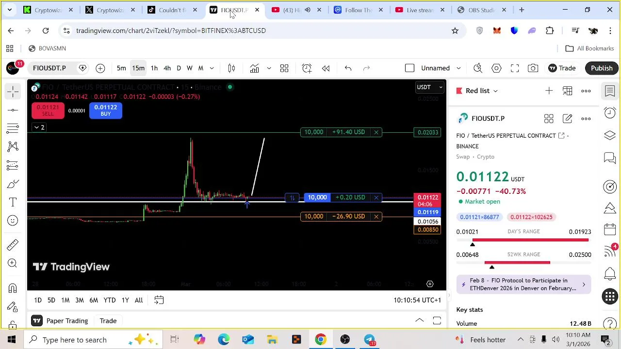Screen dimensions: 621x349
Task: Open chart settings hexagon icon
Action: [x=496, y=68]
